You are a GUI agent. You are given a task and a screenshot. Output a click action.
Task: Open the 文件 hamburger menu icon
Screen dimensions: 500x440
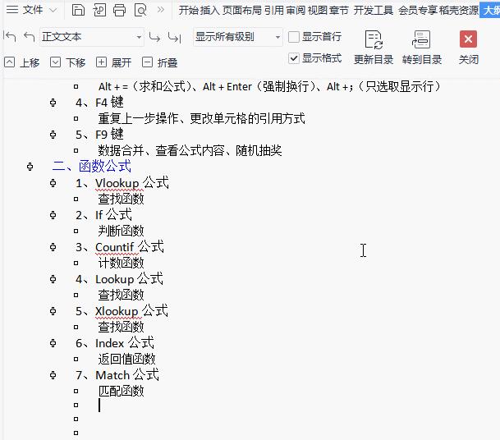coord(12,10)
